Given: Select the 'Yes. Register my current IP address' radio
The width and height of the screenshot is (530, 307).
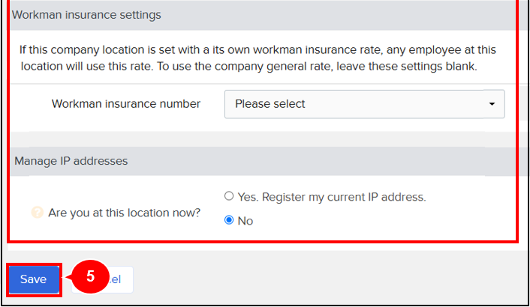Looking at the screenshot, I should (229, 195).
